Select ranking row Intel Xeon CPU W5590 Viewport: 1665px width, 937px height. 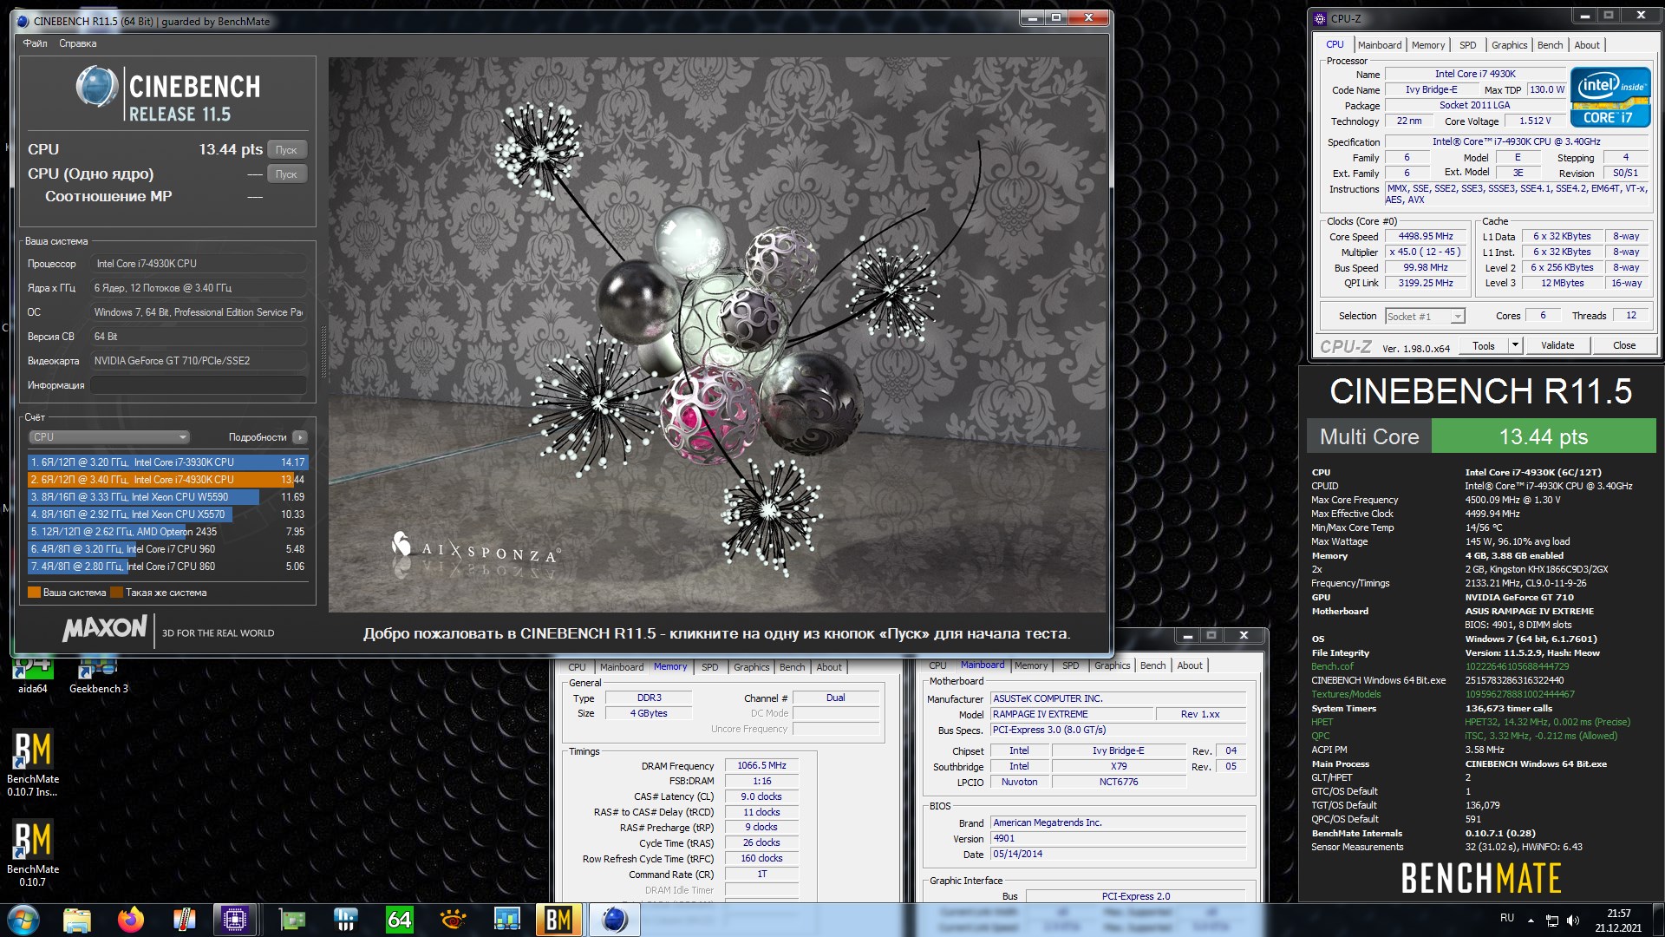tap(166, 497)
